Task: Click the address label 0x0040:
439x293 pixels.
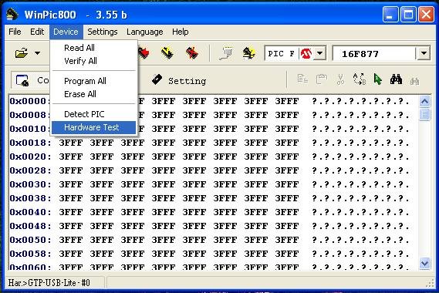Action: 31,212
